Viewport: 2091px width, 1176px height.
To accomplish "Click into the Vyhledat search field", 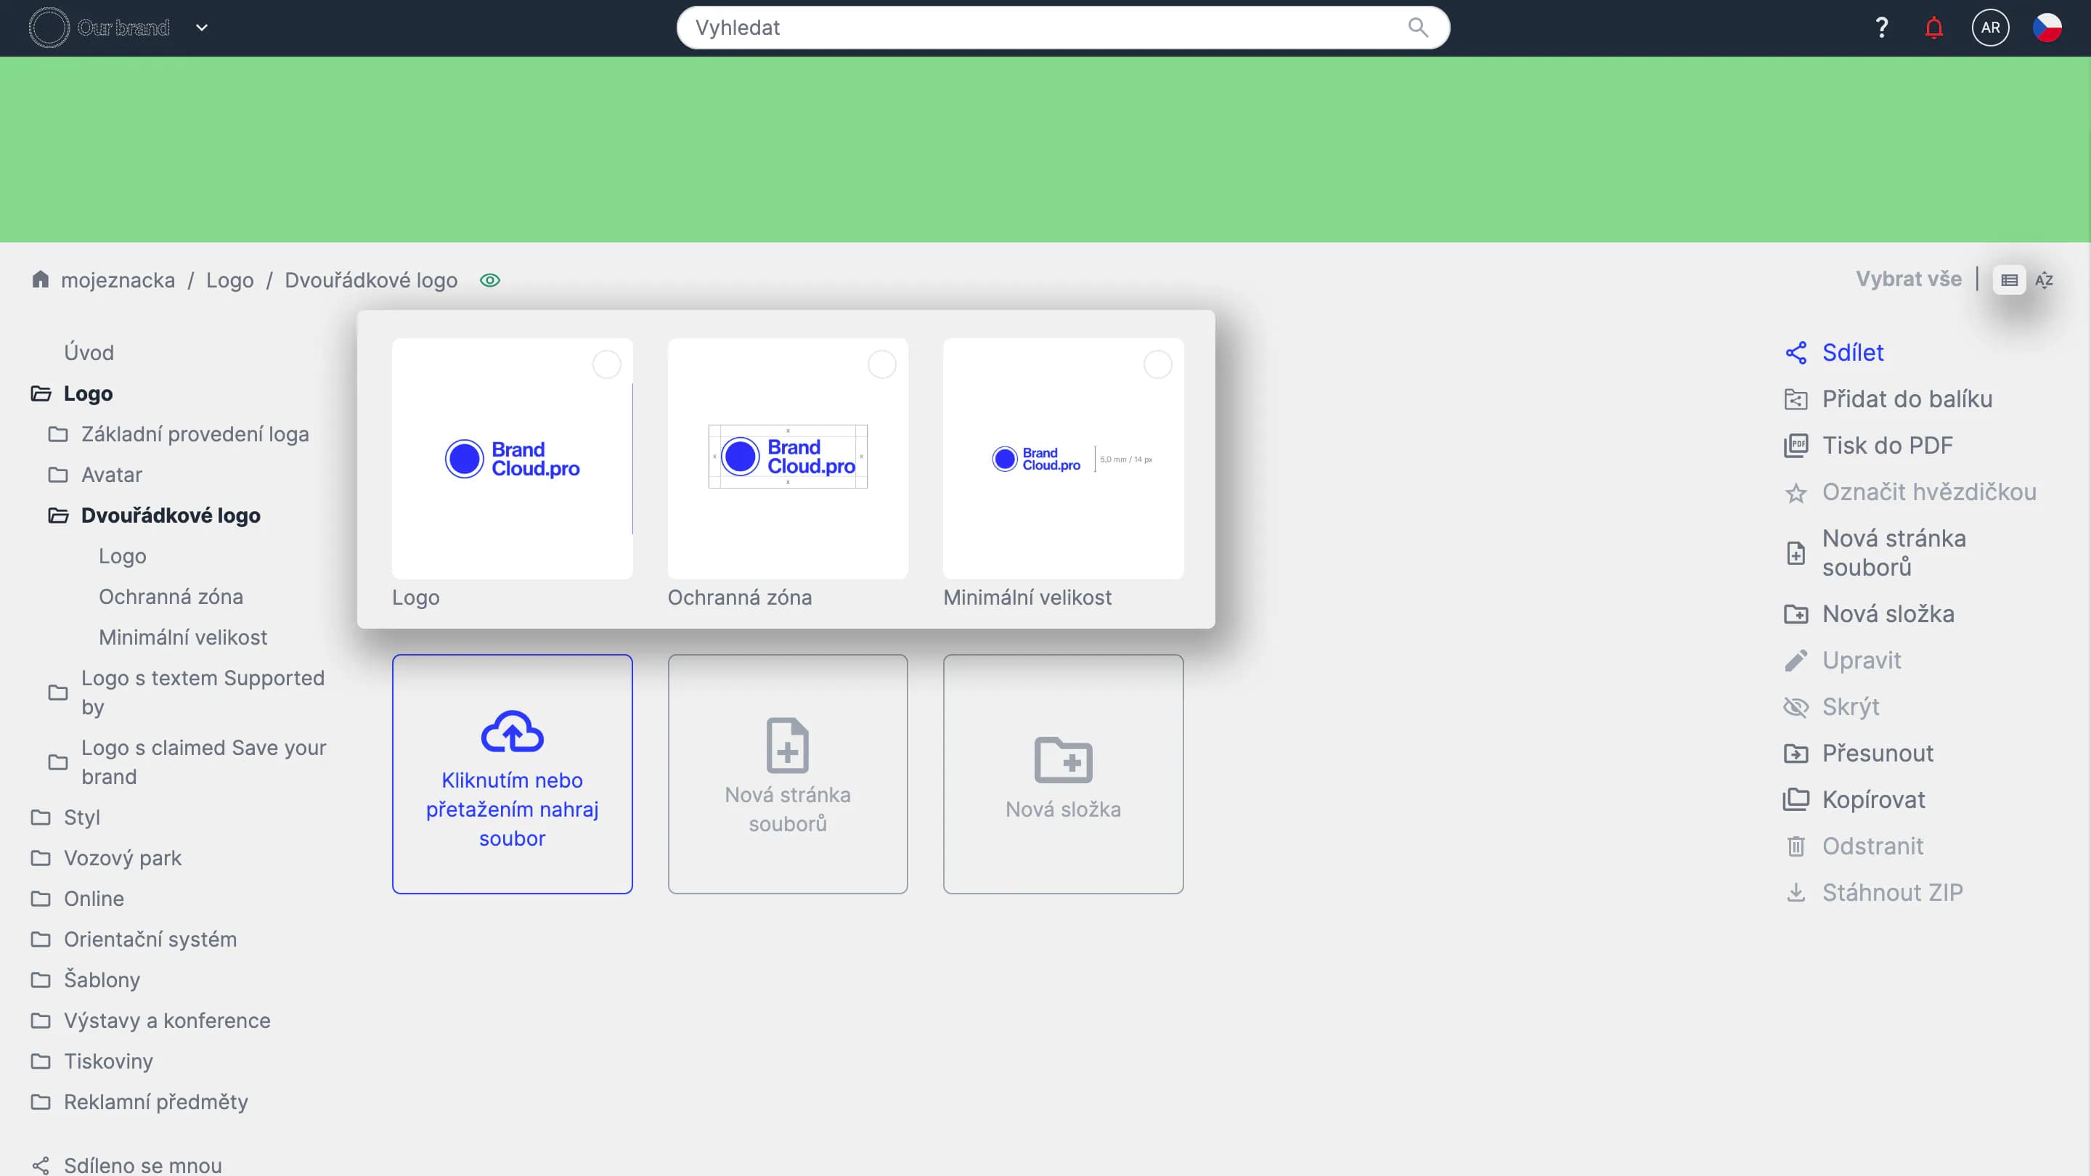I will coord(1039,28).
